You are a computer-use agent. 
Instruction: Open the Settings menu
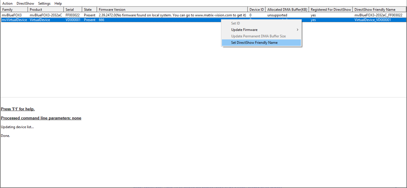pos(44,4)
